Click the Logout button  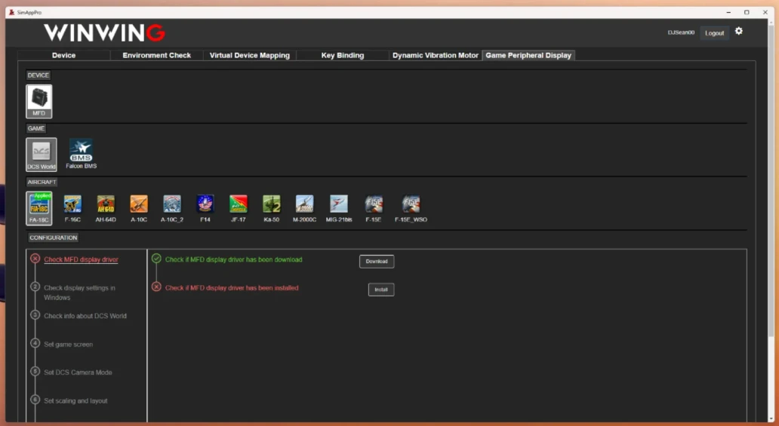click(714, 33)
